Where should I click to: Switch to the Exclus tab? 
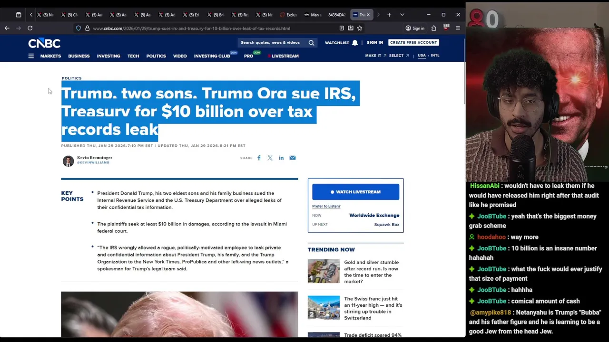[288, 15]
